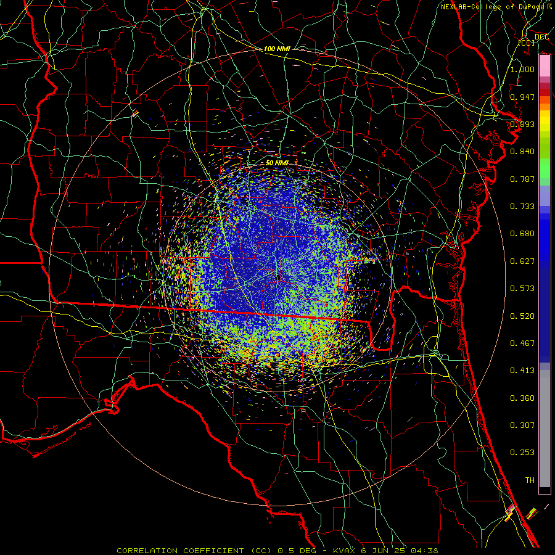Image resolution: width=555 pixels, height=555 pixels.
Task: Select the 0.520 legend value
Action: [x=522, y=316]
